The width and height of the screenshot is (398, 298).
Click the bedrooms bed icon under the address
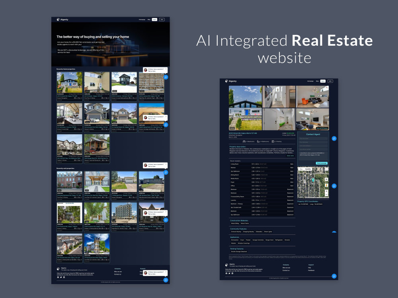pyautogui.click(x=244, y=141)
